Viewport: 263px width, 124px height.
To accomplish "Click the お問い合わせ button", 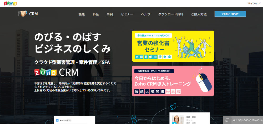I will point(230,14).
